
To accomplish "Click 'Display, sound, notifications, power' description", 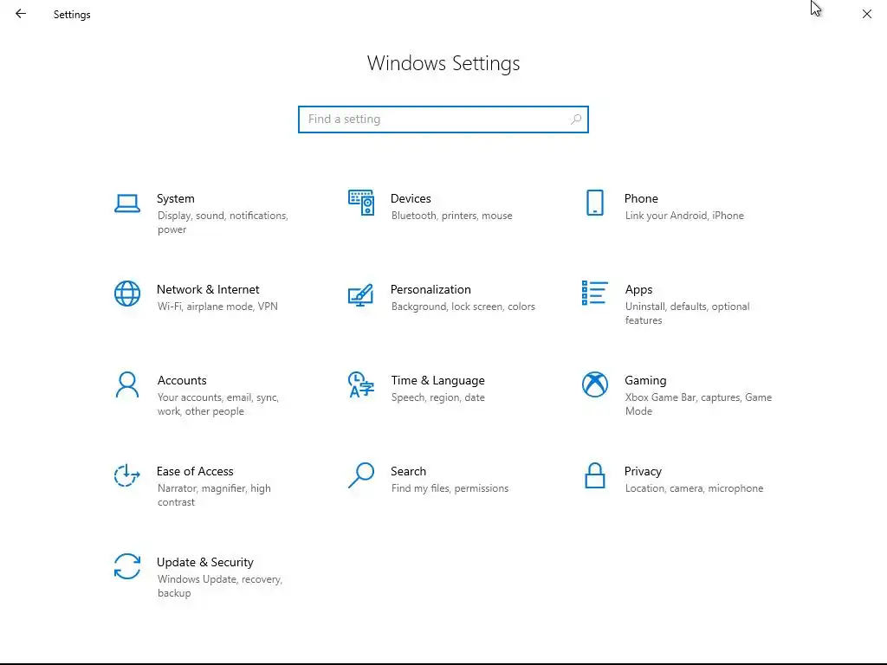I will (x=223, y=223).
